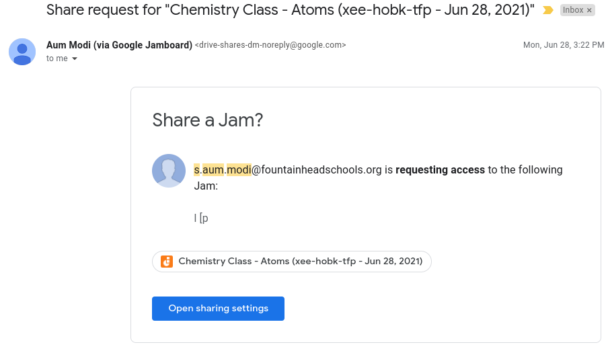Remove the Inbox label with x
Viewport: 608px width, 353px height.
coord(589,11)
